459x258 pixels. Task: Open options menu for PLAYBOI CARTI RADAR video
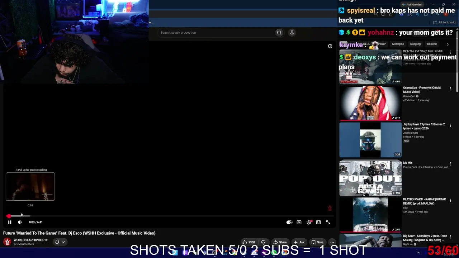(450, 200)
